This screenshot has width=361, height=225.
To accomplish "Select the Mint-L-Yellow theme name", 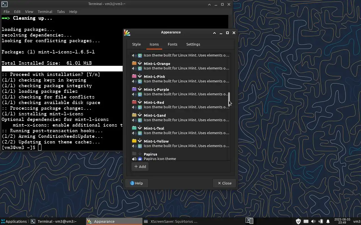I will coord(156,141).
